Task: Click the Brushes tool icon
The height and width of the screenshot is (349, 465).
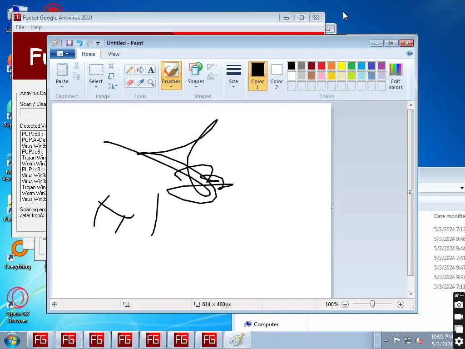Action: [171, 70]
